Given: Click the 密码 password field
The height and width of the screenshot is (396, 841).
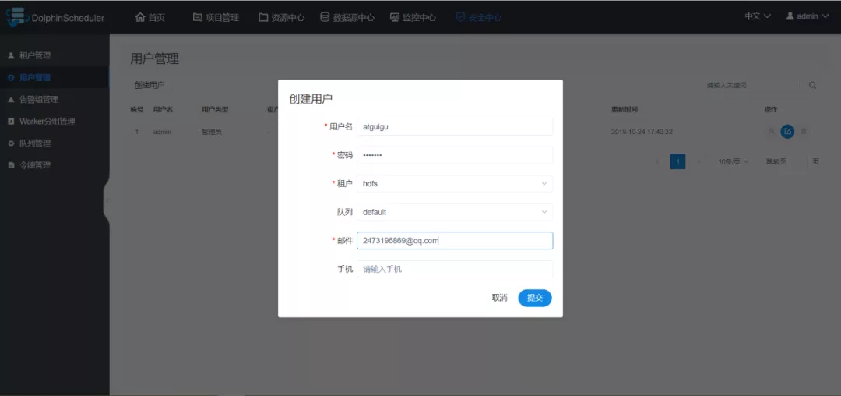Looking at the screenshot, I should coord(455,155).
